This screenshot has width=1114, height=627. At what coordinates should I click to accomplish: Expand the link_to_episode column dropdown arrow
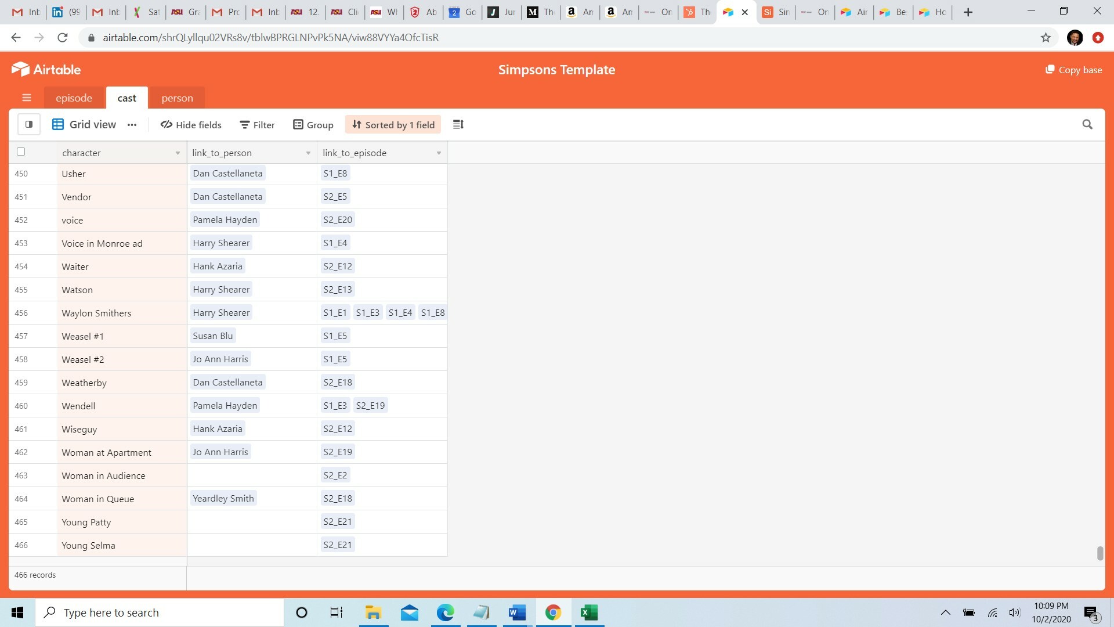click(439, 153)
